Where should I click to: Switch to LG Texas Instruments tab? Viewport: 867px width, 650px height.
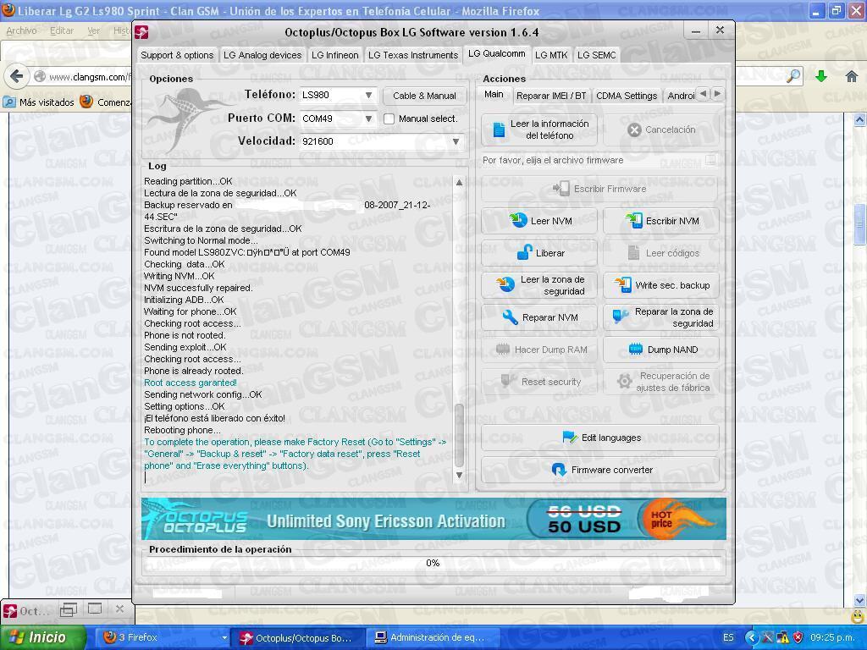click(x=413, y=55)
